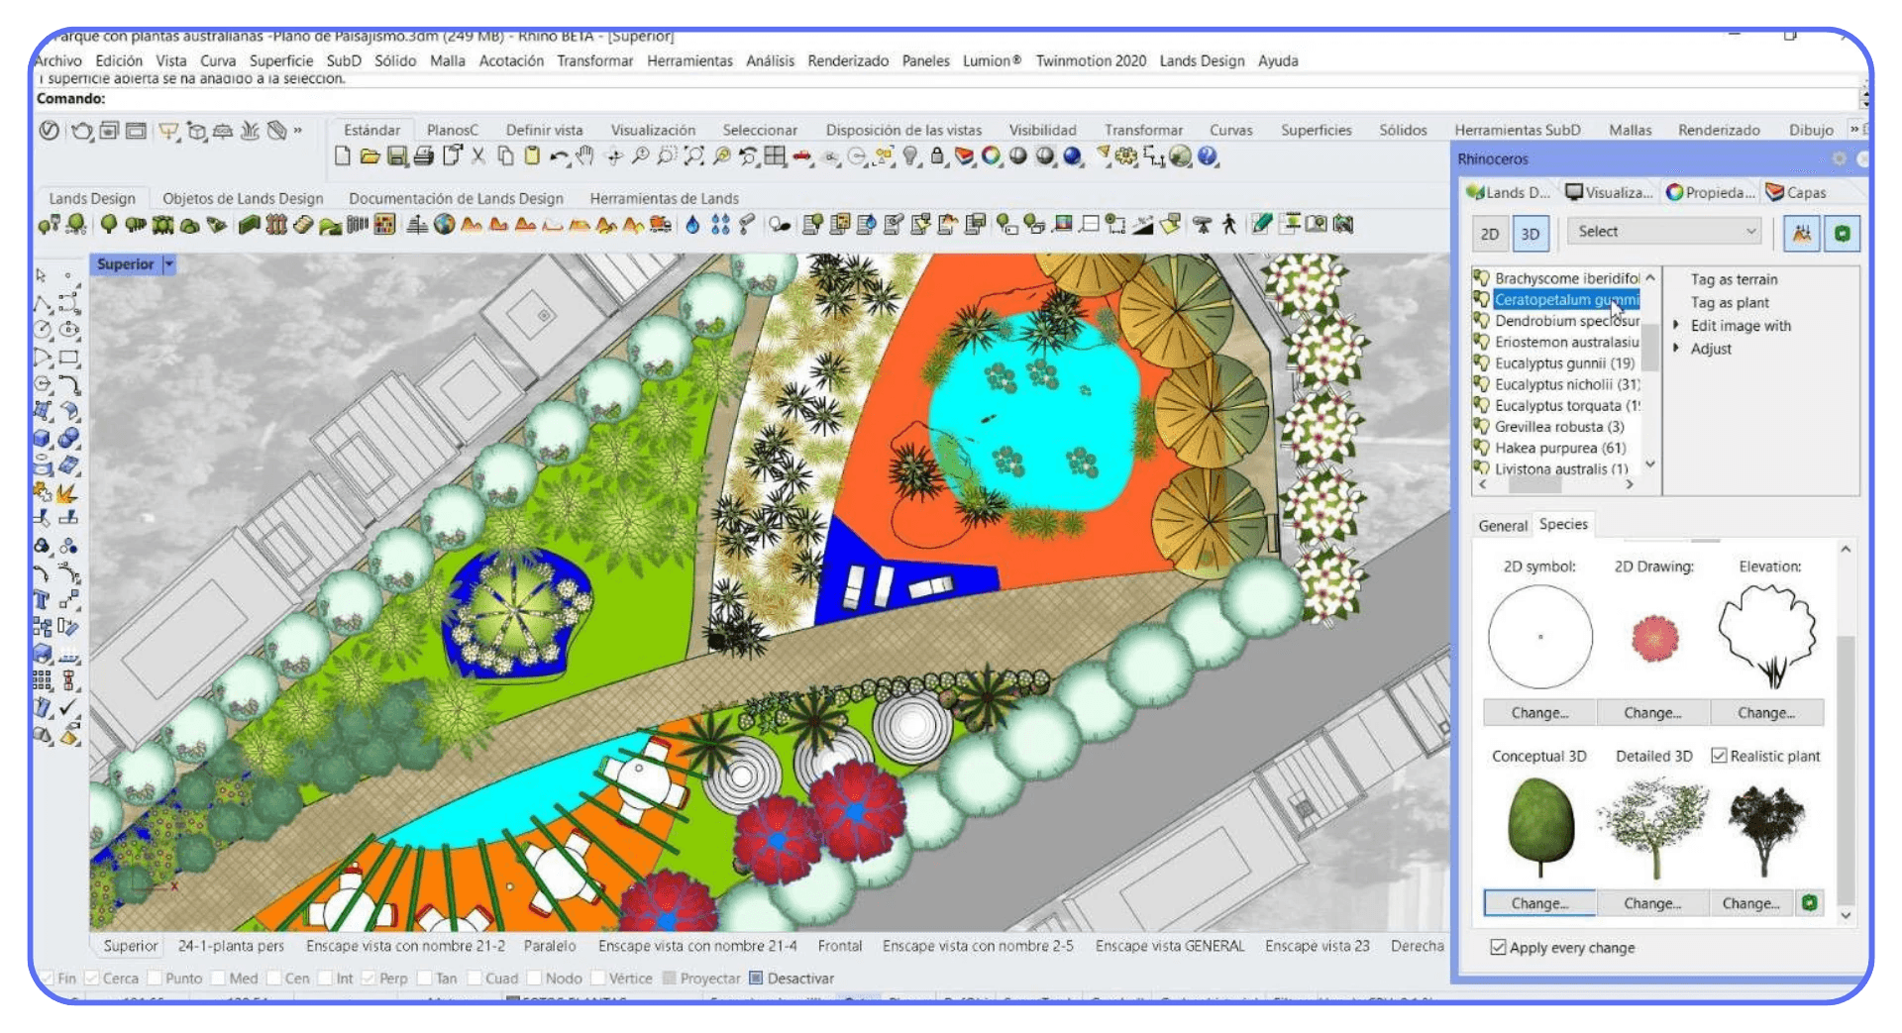Screen dimensions: 1902x1033
Task: Select the walking person visit tool
Action: tap(1230, 225)
